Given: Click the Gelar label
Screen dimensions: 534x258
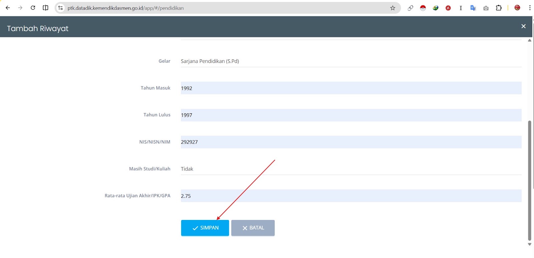Looking at the screenshot, I should tap(165, 61).
